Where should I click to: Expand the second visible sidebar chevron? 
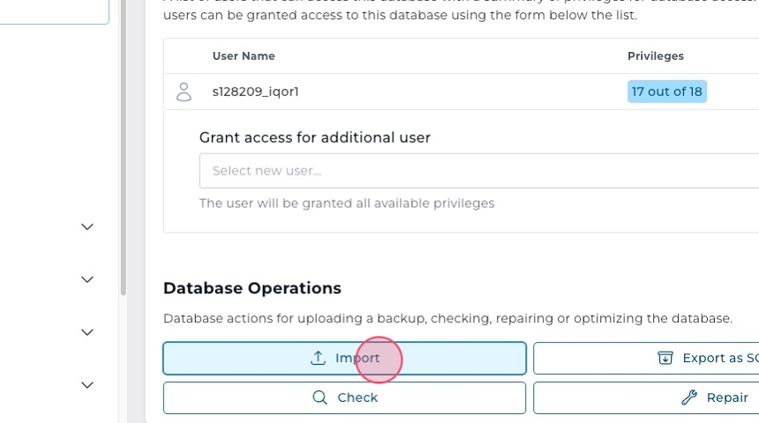[87, 279]
